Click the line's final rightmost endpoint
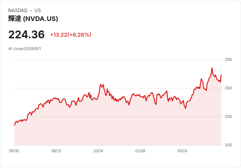Image resolution: width=241 pixels, height=168 pixels. (221, 75)
